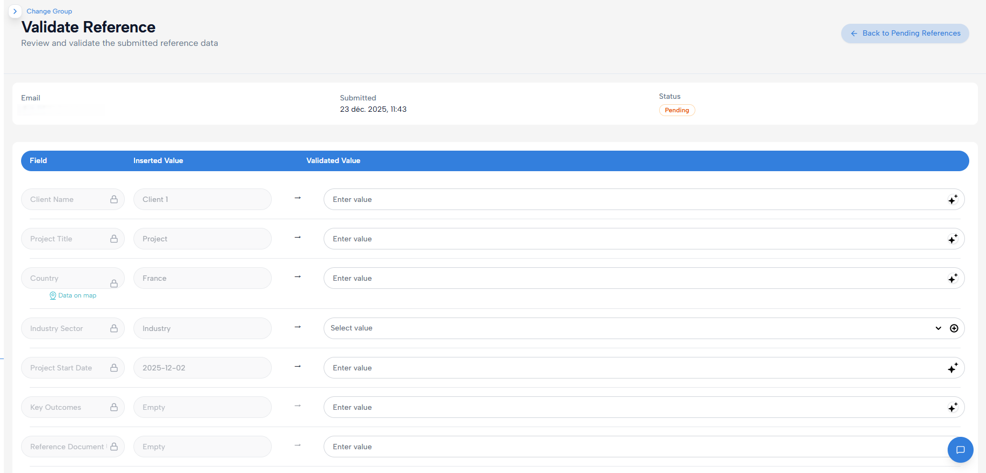The width and height of the screenshot is (986, 473).
Task: Click the dropdown chevron in Industry Sector row
Action: pos(938,328)
